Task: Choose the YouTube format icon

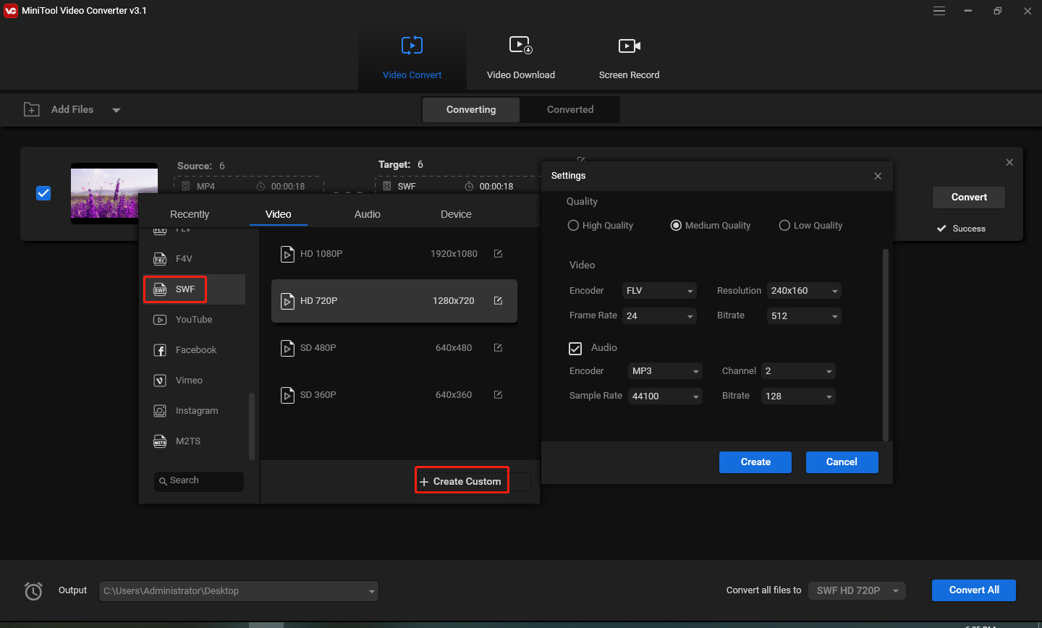Action: [160, 320]
